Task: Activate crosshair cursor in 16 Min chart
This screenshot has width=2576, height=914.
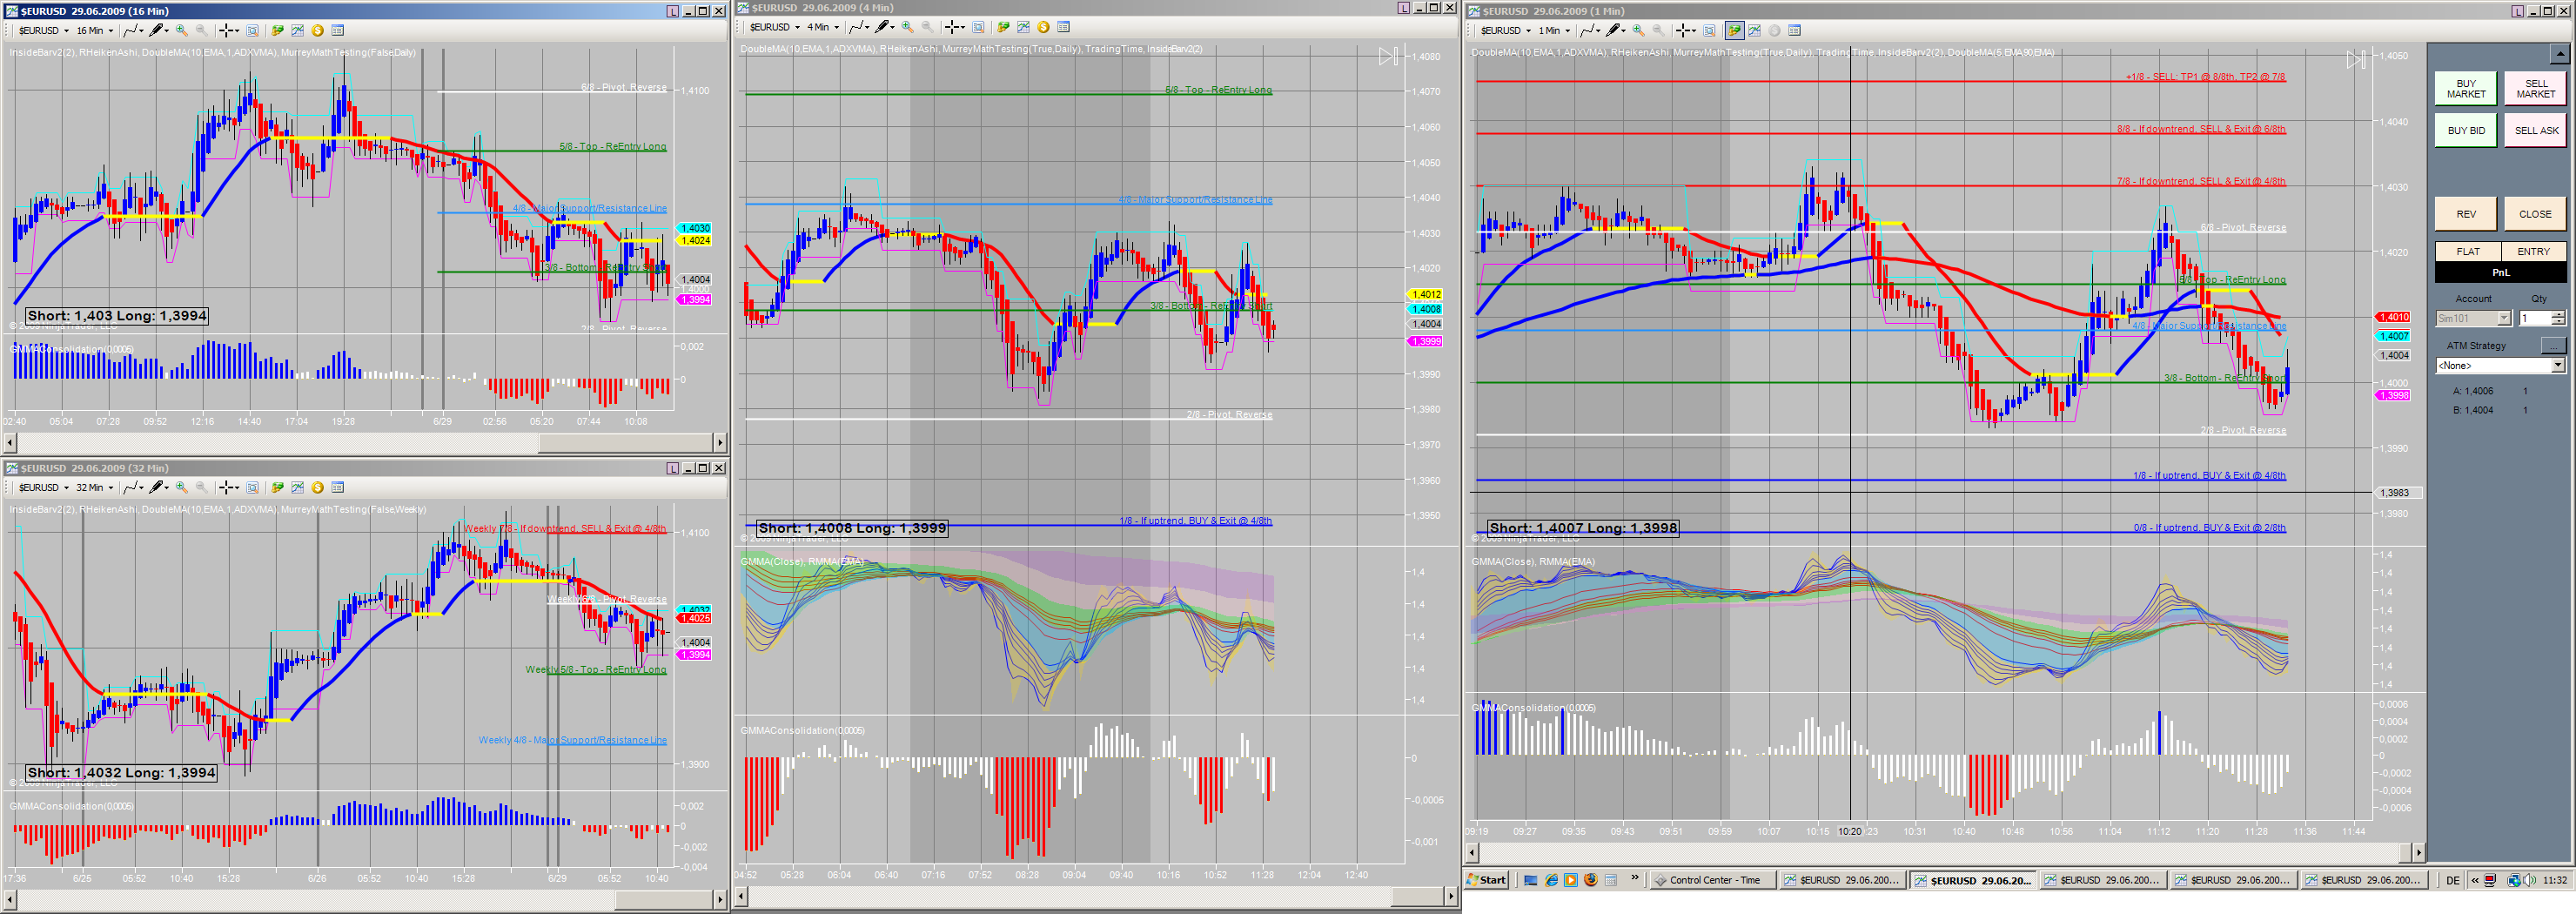Action: click(228, 30)
